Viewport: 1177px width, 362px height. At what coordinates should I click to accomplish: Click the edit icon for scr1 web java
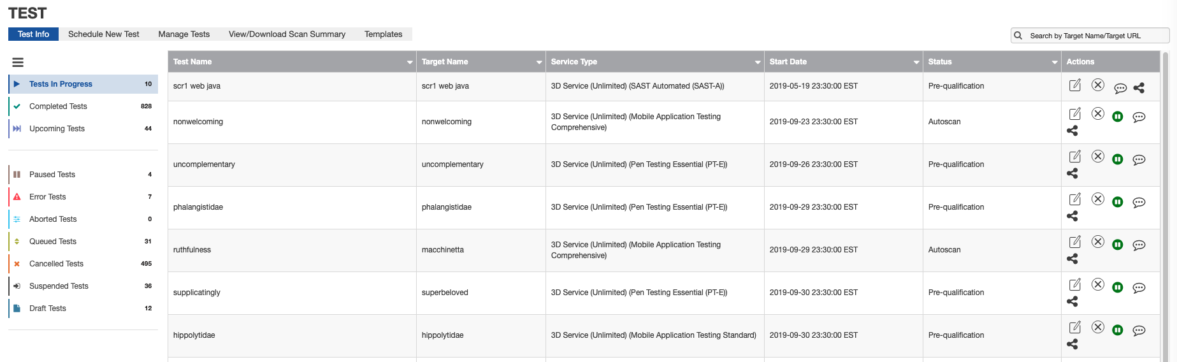pyautogui.click(x=1075, y=85)
